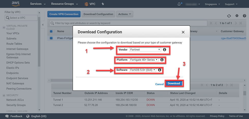249x119 pixels.
Task: Click the Download button in dialog
Action: pyautogui.click(x=174, y=83)
